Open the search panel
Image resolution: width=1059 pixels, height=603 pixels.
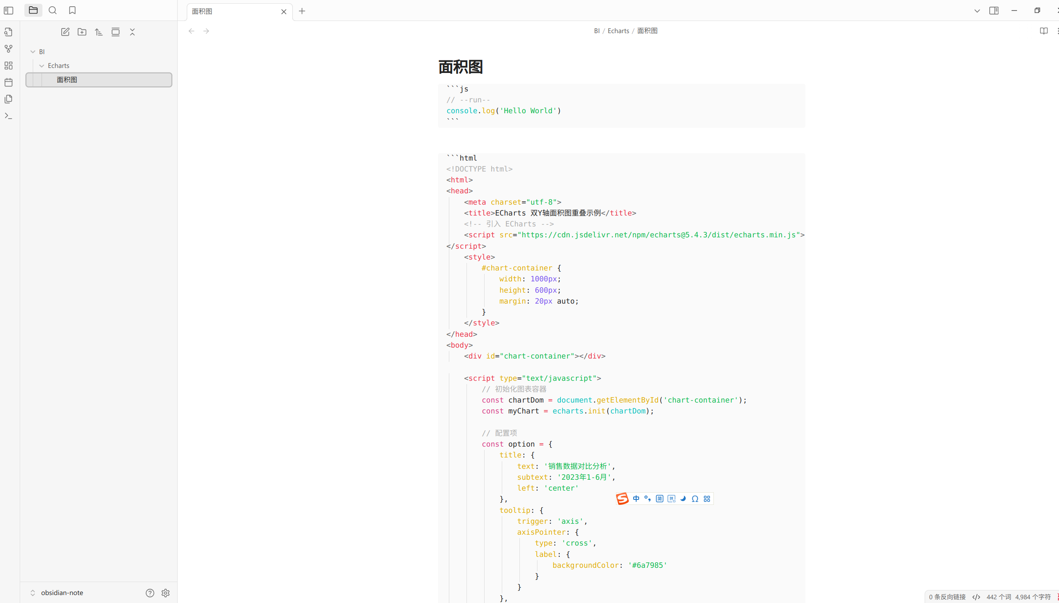click(52, 10)
